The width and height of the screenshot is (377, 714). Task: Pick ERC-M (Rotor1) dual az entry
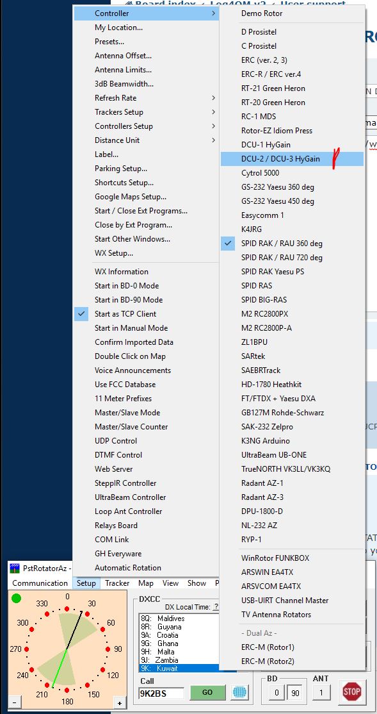point(292,647)
